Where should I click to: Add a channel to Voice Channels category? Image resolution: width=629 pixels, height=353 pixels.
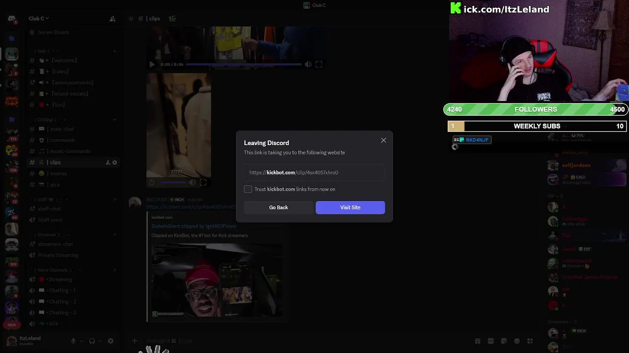[114, 270]
